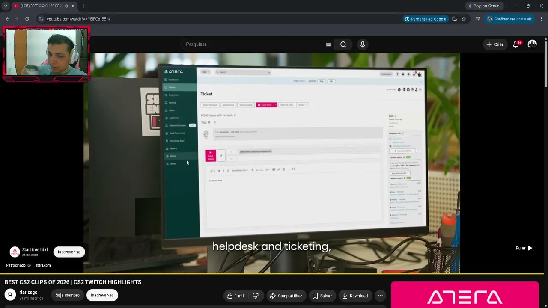Skip the ad with Pular
Image resolution: width=548 pixels, height=308 pixels.
click(524, 248)
